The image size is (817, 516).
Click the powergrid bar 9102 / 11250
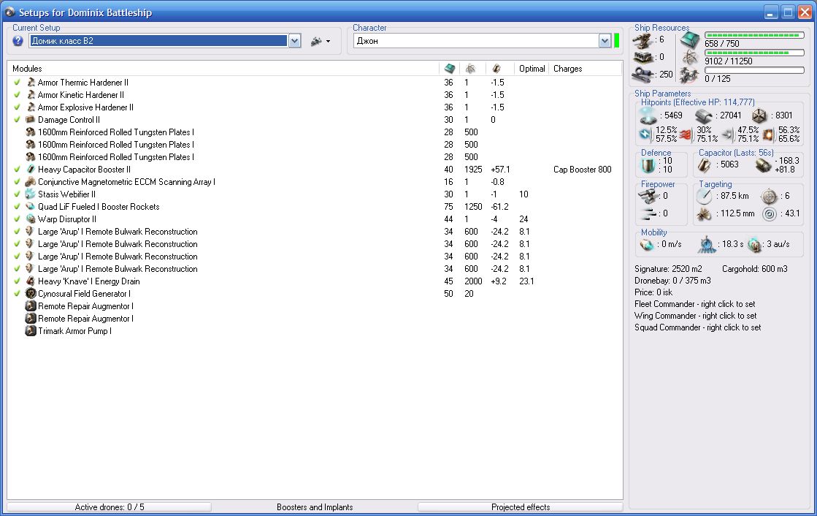point(754,53)
